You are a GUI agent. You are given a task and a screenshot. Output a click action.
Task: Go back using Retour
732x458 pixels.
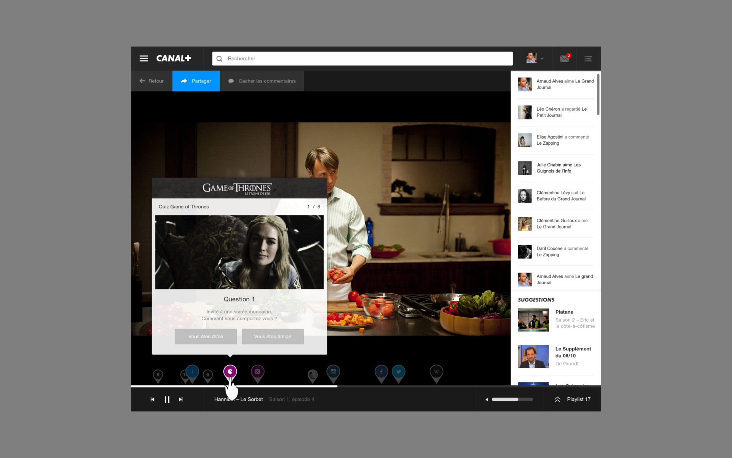(x=152, y=81)
